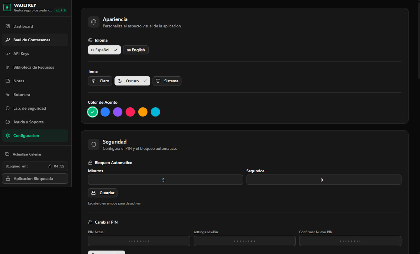Navigate to Biblioteca de Recursos
This screenshot has width=420, height=254.
(35, 67)
